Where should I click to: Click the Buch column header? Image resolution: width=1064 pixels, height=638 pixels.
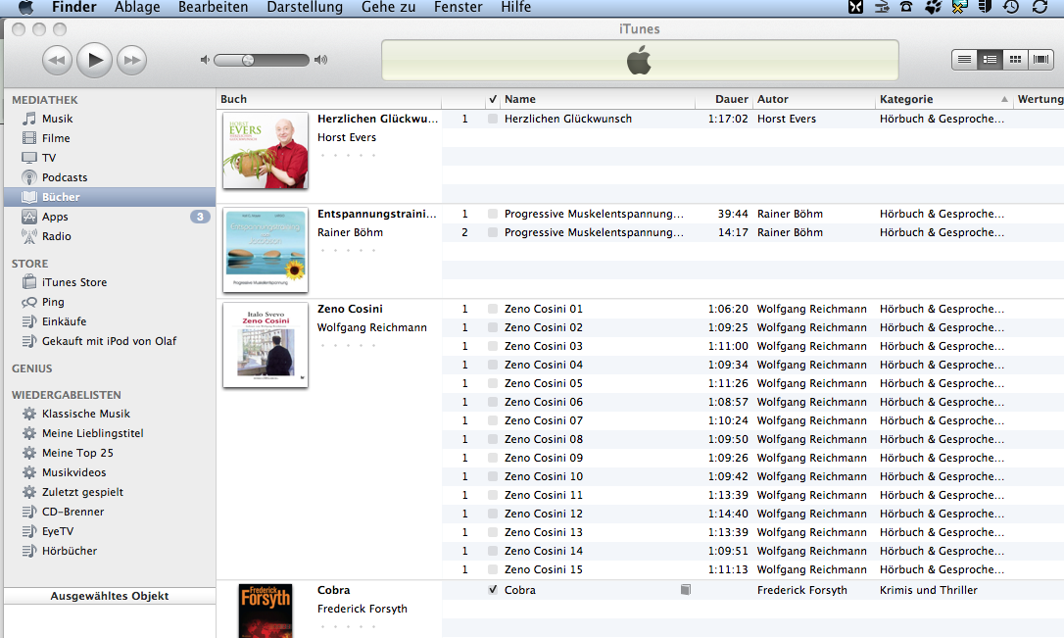(x=329, y=99)
